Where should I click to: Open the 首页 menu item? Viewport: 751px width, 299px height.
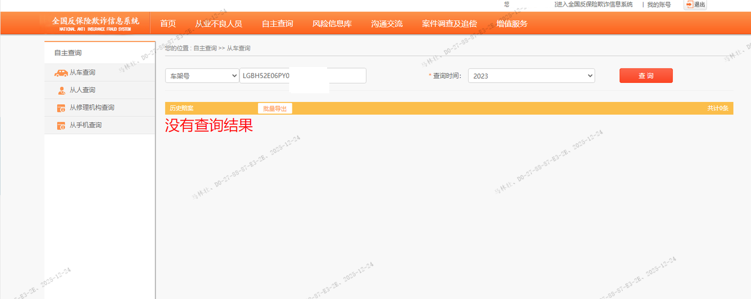click(168, 24)
